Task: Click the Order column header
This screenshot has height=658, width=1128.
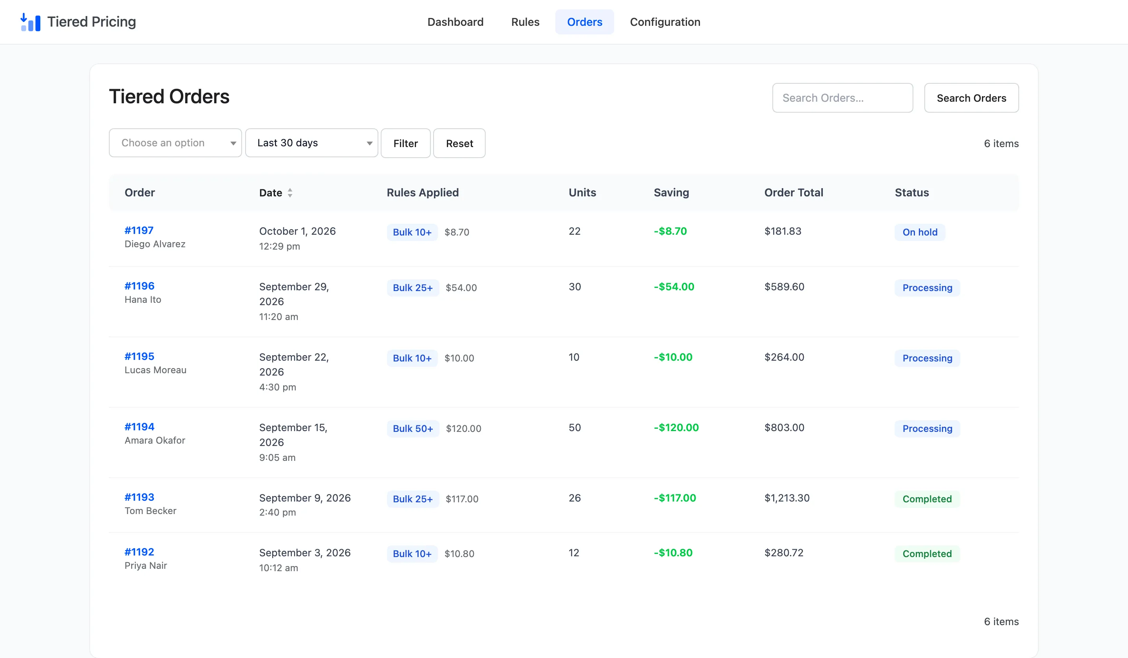Action: pos(140,192)
